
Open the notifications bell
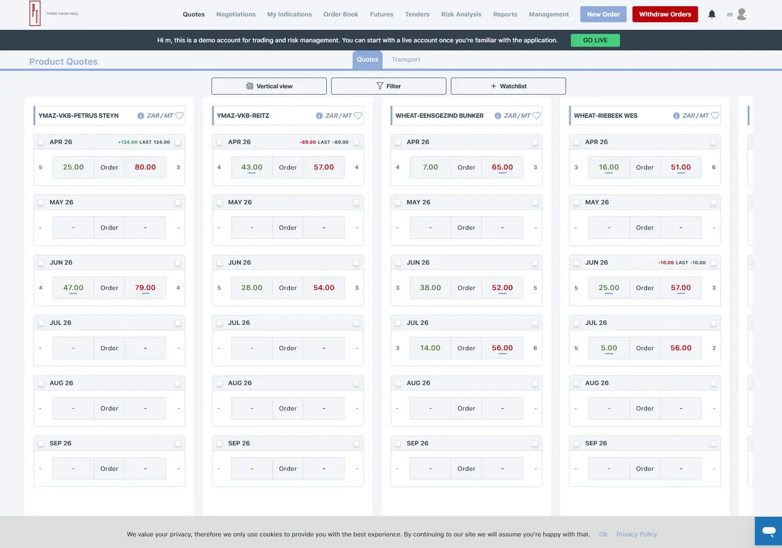[x=712, y=14]
